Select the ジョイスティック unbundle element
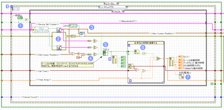The width and height of the screenshot is (224, 110). click(x=42, y=31)
